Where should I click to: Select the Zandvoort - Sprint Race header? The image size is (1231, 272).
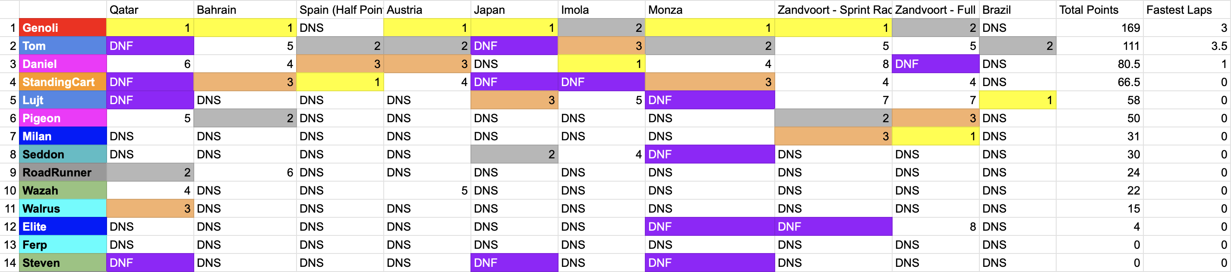pyautogui.click(x=833, y=9)
